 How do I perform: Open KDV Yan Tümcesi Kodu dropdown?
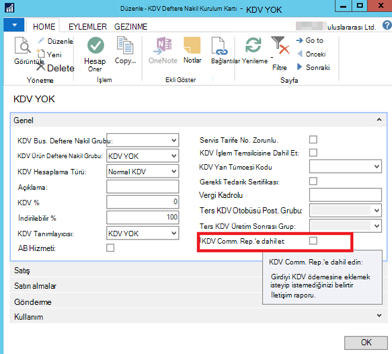[377, 166]
